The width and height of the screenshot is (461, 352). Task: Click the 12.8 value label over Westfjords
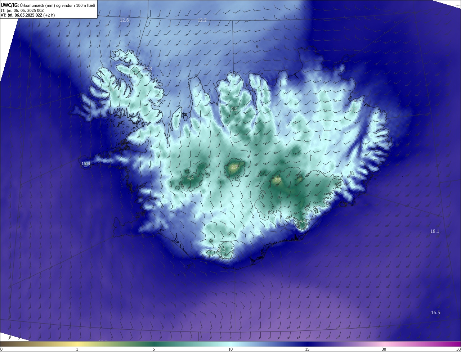point(147,68)
